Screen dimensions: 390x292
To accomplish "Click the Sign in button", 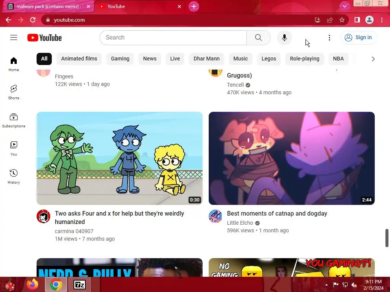I will (359, 38).
